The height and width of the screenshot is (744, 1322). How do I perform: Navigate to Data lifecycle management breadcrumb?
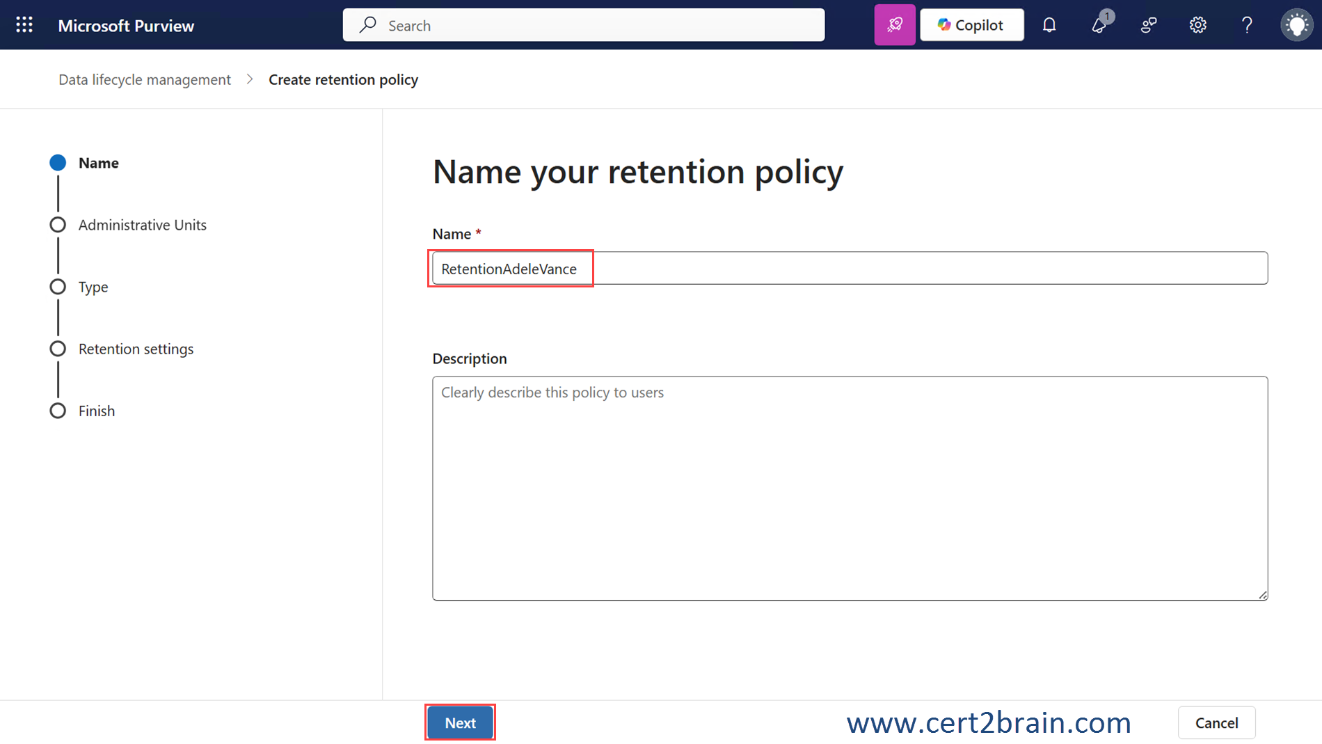pos(145,79)
